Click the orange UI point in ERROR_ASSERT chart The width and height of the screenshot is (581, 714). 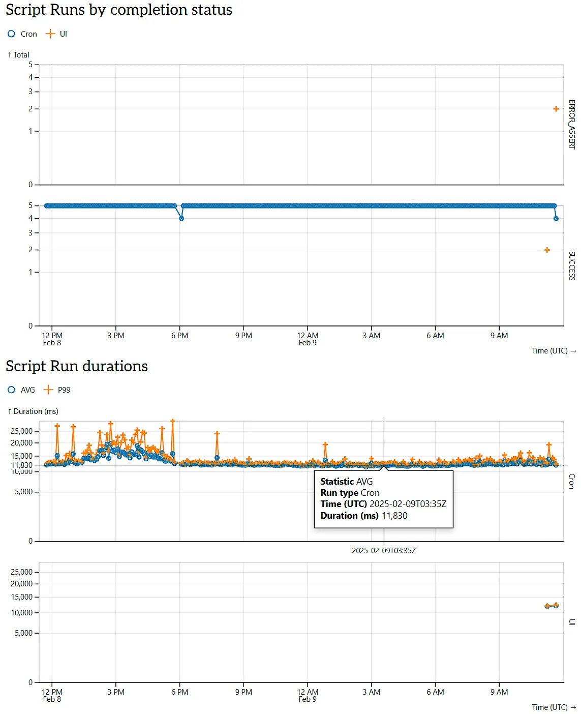[556, 109]
